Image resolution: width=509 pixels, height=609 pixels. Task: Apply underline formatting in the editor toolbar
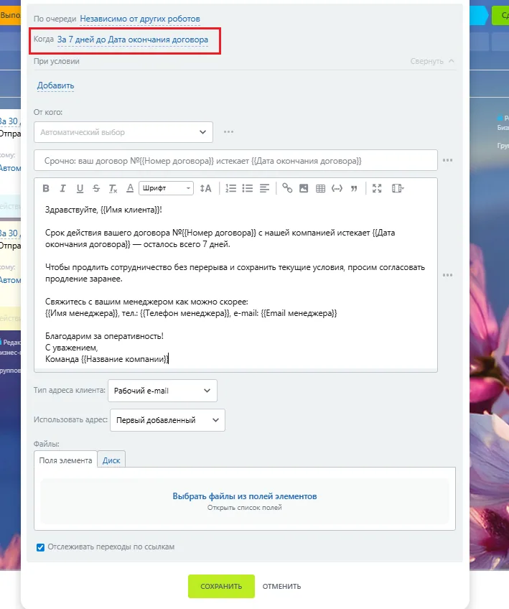point(80,188)
